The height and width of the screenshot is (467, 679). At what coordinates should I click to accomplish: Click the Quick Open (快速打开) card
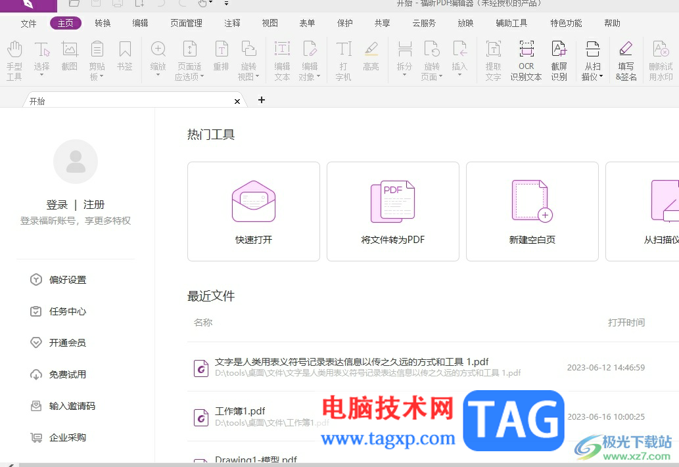pyautogui.click(x=254, y=211)
